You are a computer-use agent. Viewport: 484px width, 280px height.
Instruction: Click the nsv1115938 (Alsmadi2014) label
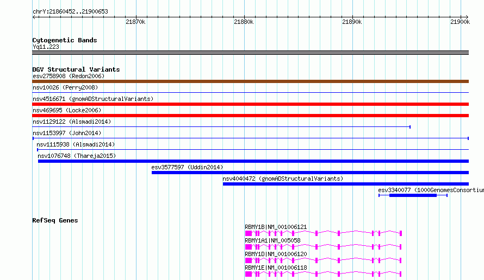[76, 144]
